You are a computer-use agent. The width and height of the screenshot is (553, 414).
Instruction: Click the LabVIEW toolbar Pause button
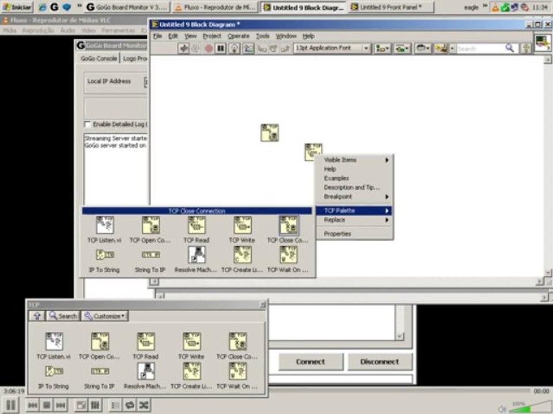[221, 48]
